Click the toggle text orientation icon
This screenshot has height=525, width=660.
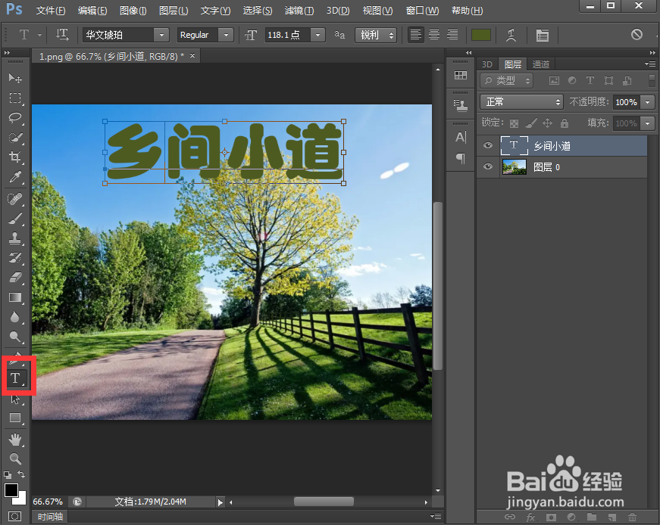(x=62, y=34)
